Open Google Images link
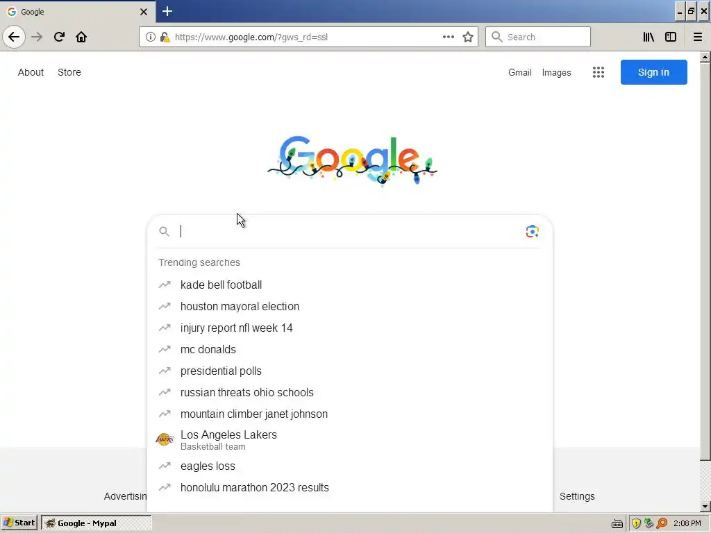The width and height of the screenshot is (711, 533). (x=556, y=72)
